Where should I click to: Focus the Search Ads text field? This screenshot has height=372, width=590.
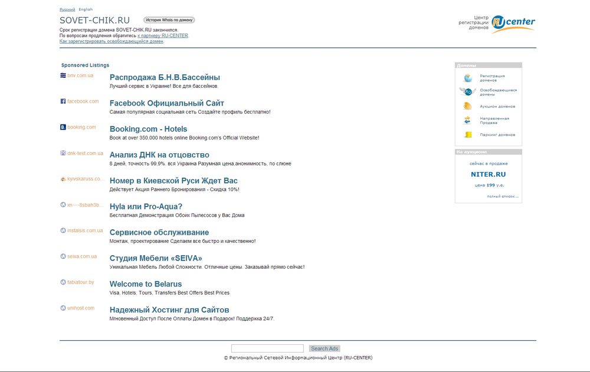pyautogui.click(x=267, y=348)
